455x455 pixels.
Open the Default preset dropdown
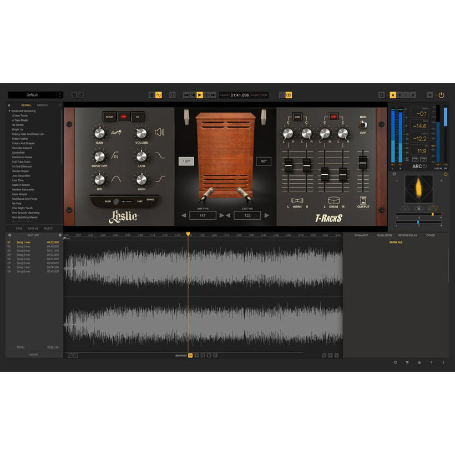point(35,95)
